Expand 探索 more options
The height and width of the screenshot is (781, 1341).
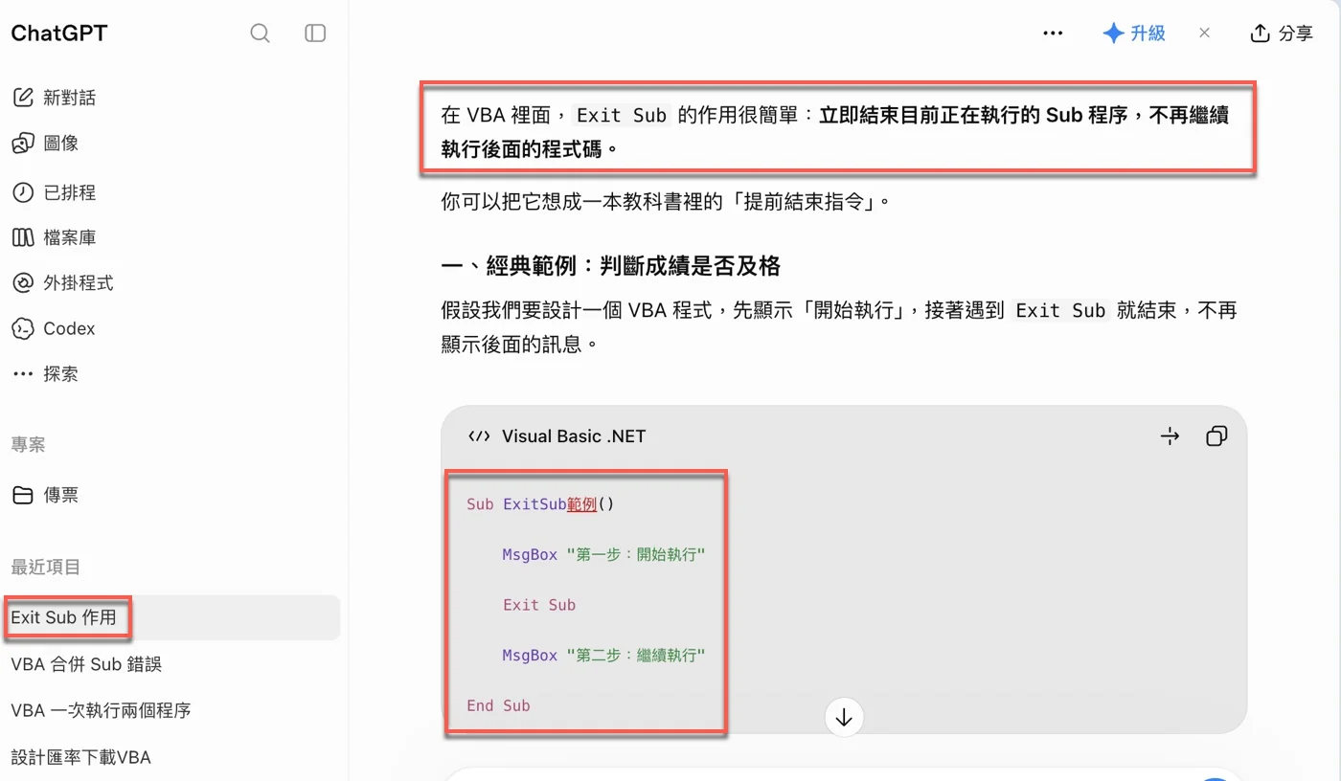pyautogui.click(x=45, y=374)
